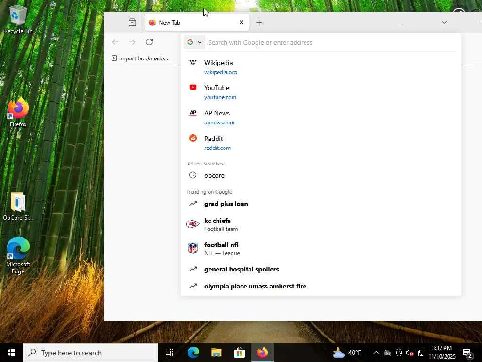The width and height of the screenshot is (482, 362).
Task: Open the youtube.com link text
Action: [x=220, y=97]
